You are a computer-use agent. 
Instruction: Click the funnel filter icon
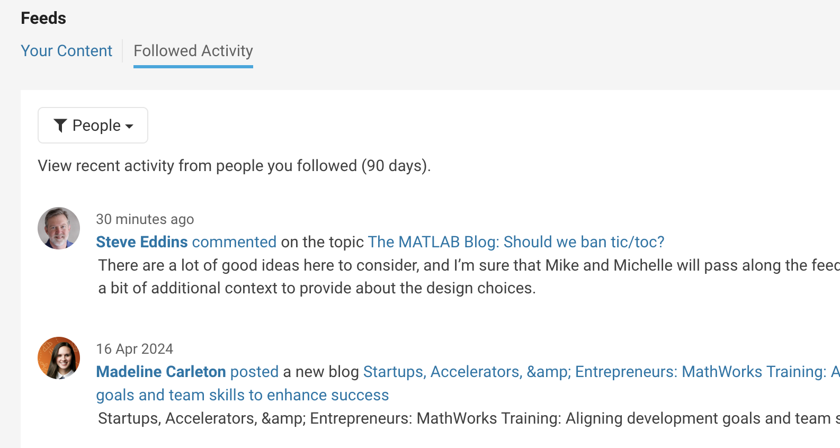click(x=60, y=126)
